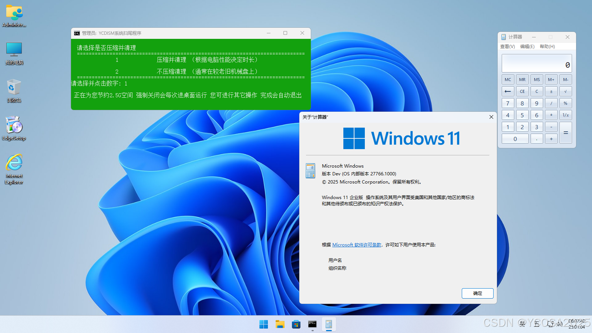Image resolution: width=592 pixels, height=333 pixels.
Task: Open the 查看(V) menu in calculator
Action: [x=507, y=47]
